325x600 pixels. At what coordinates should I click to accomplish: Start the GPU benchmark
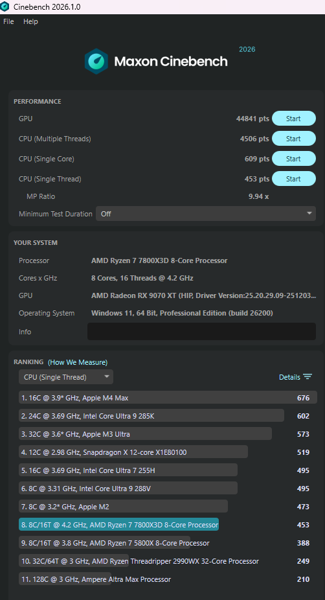pos(294,119)
